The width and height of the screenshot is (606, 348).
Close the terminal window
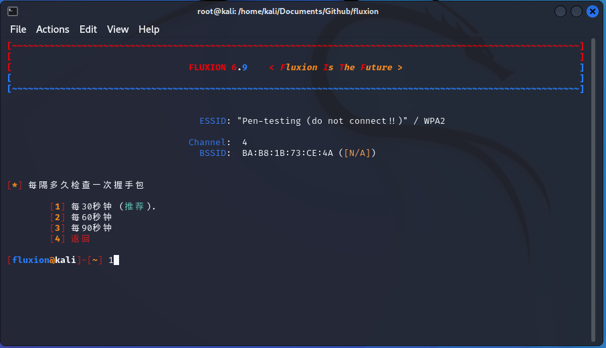click(x=592, y=11)
